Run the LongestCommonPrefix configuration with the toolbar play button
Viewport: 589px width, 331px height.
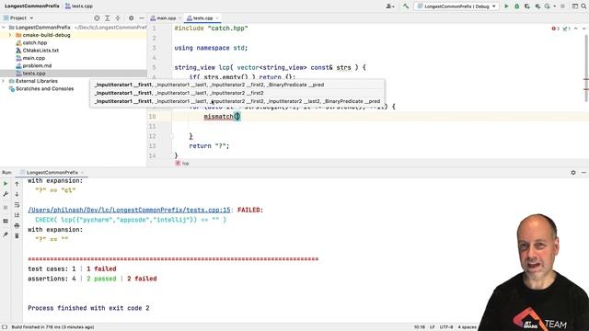pos(506,6)
